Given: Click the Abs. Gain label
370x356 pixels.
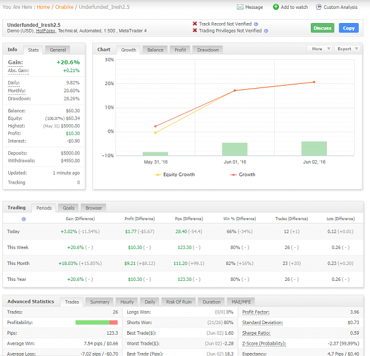Looking at the screenshot, I should pyautogui.click(x=18, y=70).
